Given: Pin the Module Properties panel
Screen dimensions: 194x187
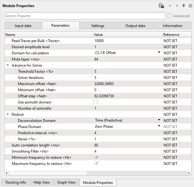Looking at the screenshot, I should 184,6.
